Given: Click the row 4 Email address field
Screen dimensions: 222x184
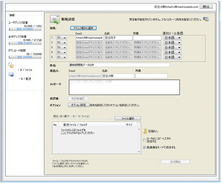Looking at the screenshot, I should [x=90, y=52].
